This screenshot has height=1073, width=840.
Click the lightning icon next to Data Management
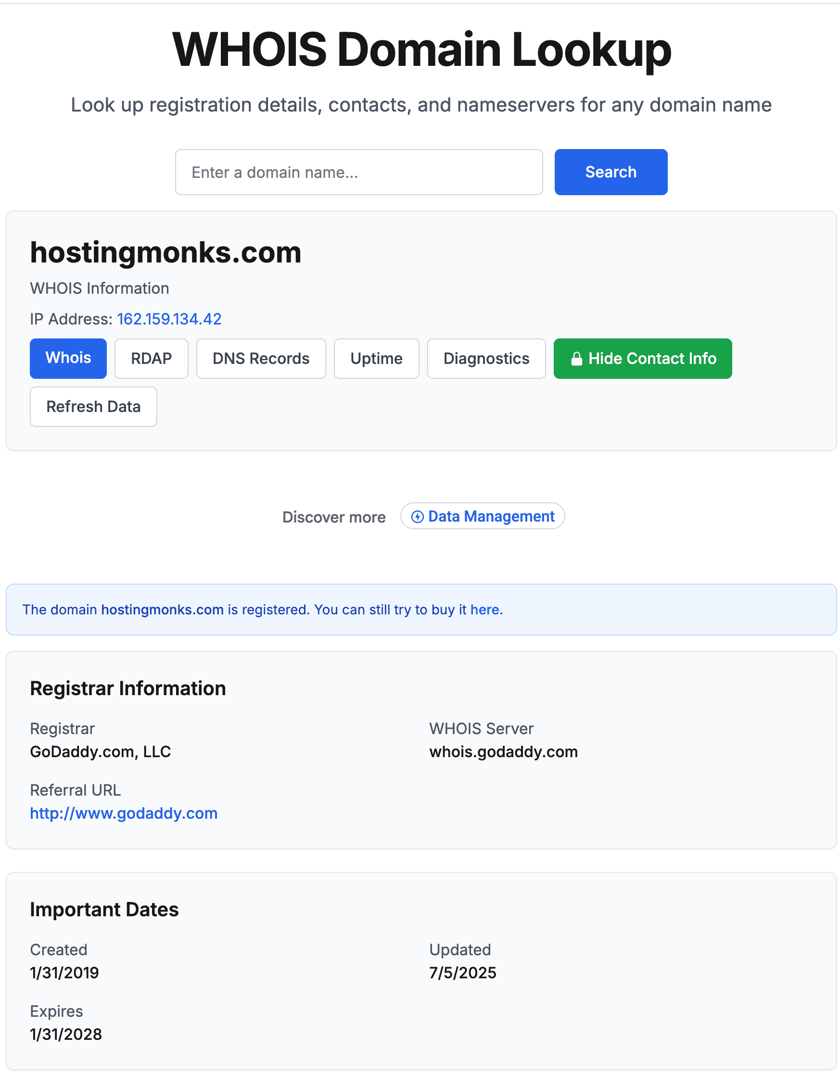pyautogui.click(x=417, y=516)
